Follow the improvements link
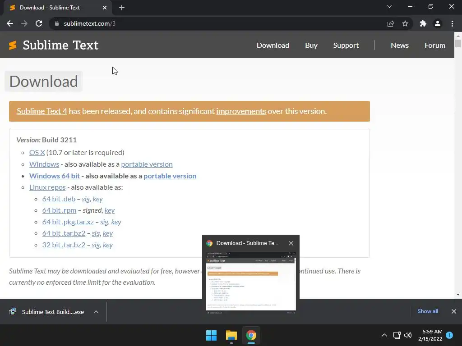This screenshot has width=462, height=346. 241,111
